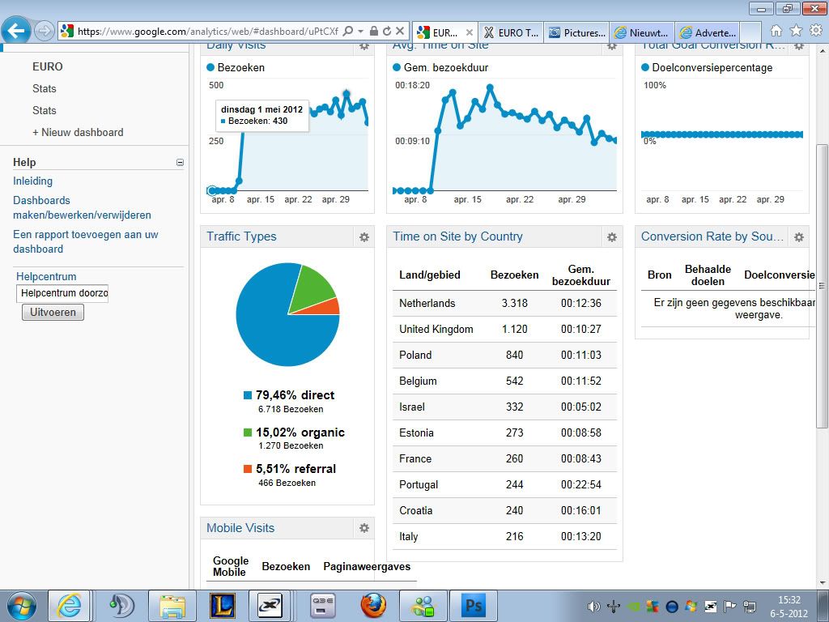Open settings gear of Avg. Time on Site widget

pyautogui.click(x=612, y=46)
